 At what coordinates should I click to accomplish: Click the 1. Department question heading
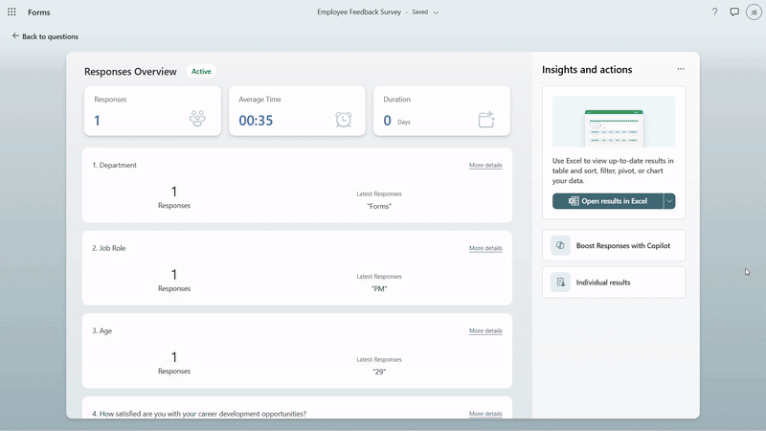[114, 165]
